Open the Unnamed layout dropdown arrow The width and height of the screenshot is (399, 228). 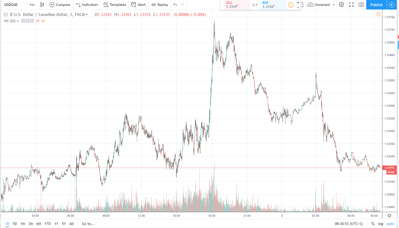point(334,5)
